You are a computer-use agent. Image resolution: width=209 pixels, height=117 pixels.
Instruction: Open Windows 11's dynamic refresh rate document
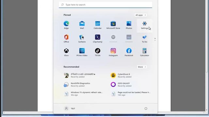pos(83,94)
